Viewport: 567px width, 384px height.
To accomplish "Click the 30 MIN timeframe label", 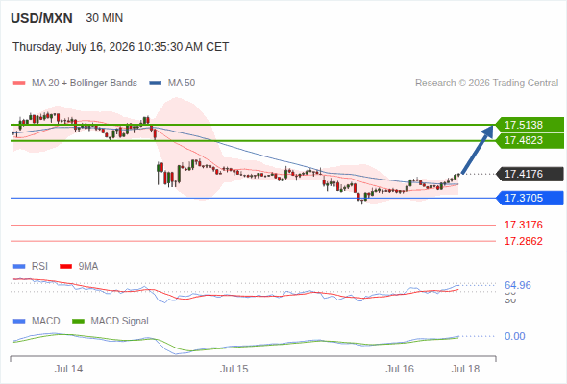I will tap(105, 18).
